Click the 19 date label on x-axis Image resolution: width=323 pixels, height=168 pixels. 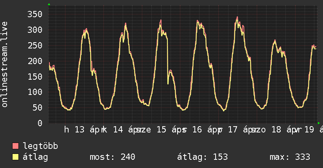point(309,130)
